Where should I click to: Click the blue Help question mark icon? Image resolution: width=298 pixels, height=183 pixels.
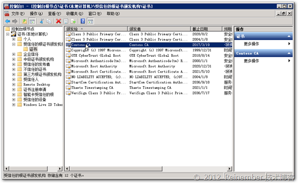tap(83, 21)
